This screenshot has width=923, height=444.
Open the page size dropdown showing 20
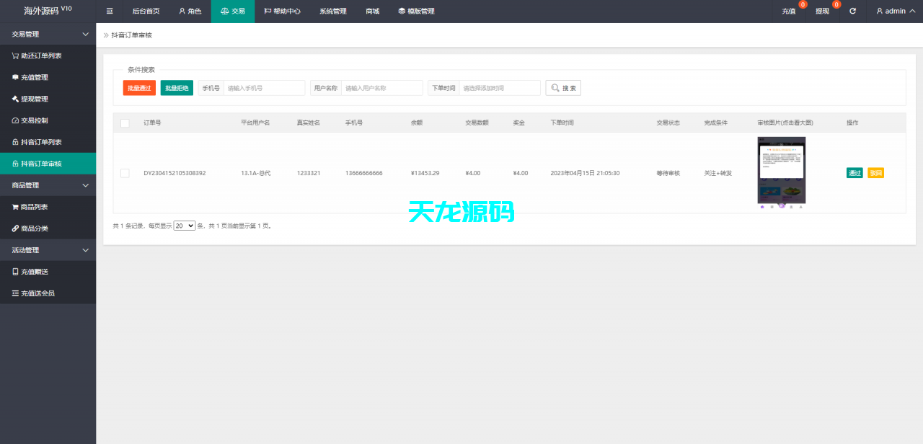coord(184,225)
